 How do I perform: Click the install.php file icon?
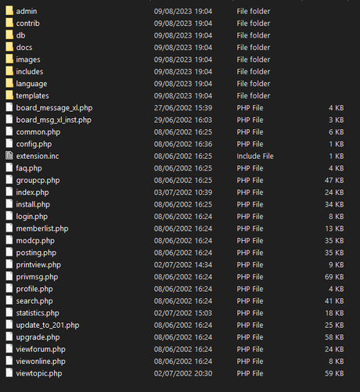[9, 204]
